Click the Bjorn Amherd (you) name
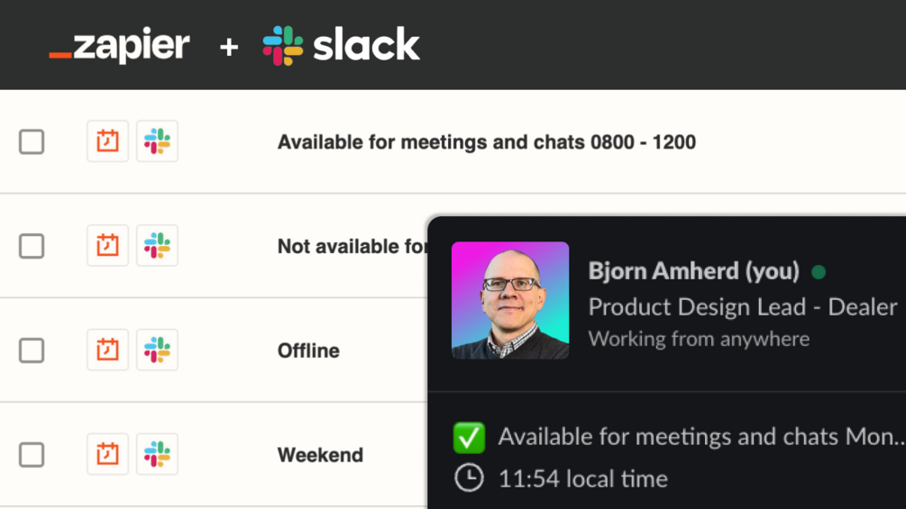Screen dimensions: 906x509 coord(693,271)
